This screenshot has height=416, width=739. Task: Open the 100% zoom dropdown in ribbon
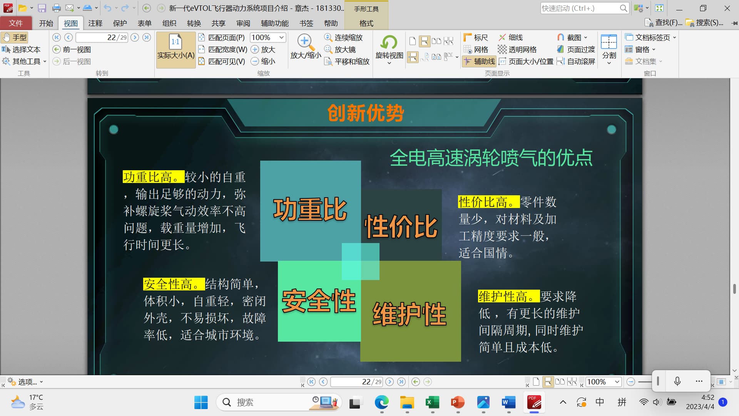(x=281, y=37)
